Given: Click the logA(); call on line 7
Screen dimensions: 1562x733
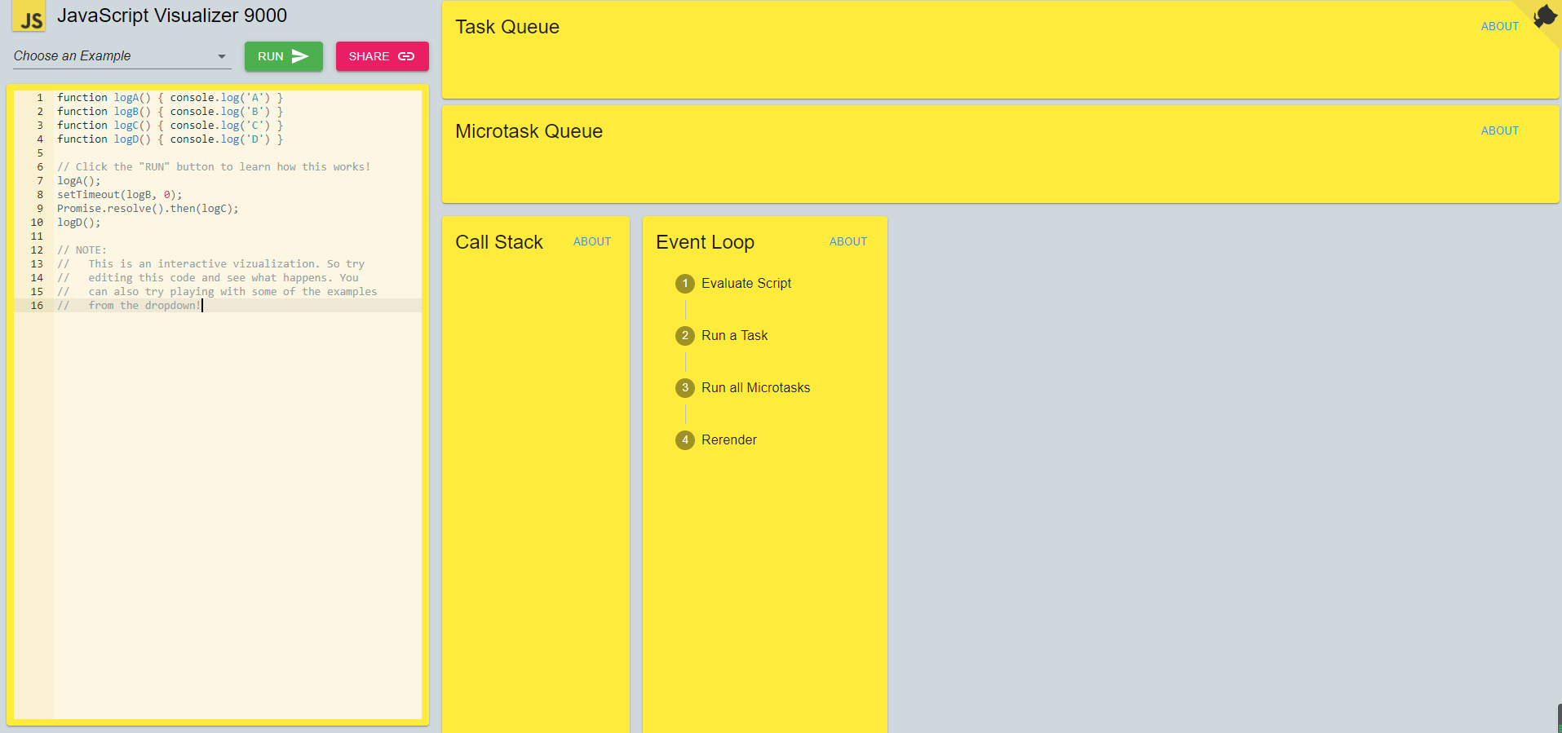Looking at the screenshot, I should (x=79, y=181).
